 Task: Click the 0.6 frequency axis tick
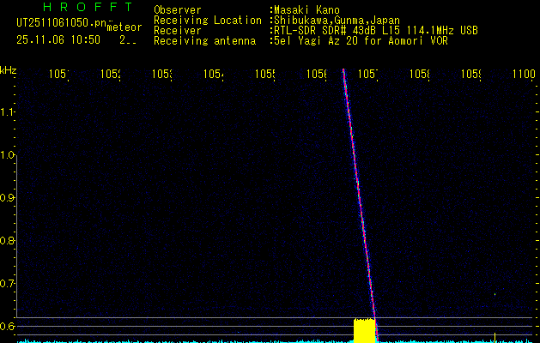[x=8, y=326]
